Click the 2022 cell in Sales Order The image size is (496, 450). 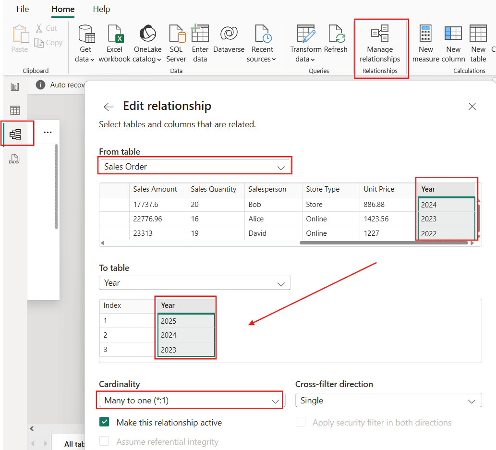coord(446,233)
